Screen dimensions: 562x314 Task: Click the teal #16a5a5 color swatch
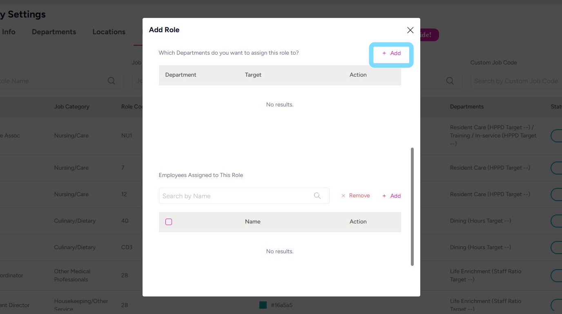(x=263, y=305)
